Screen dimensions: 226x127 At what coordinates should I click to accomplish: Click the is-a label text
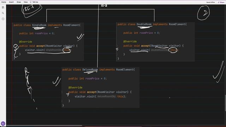pos(104,6)
